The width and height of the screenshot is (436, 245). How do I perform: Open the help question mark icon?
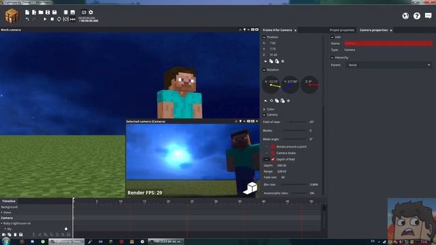click(417, 16)
